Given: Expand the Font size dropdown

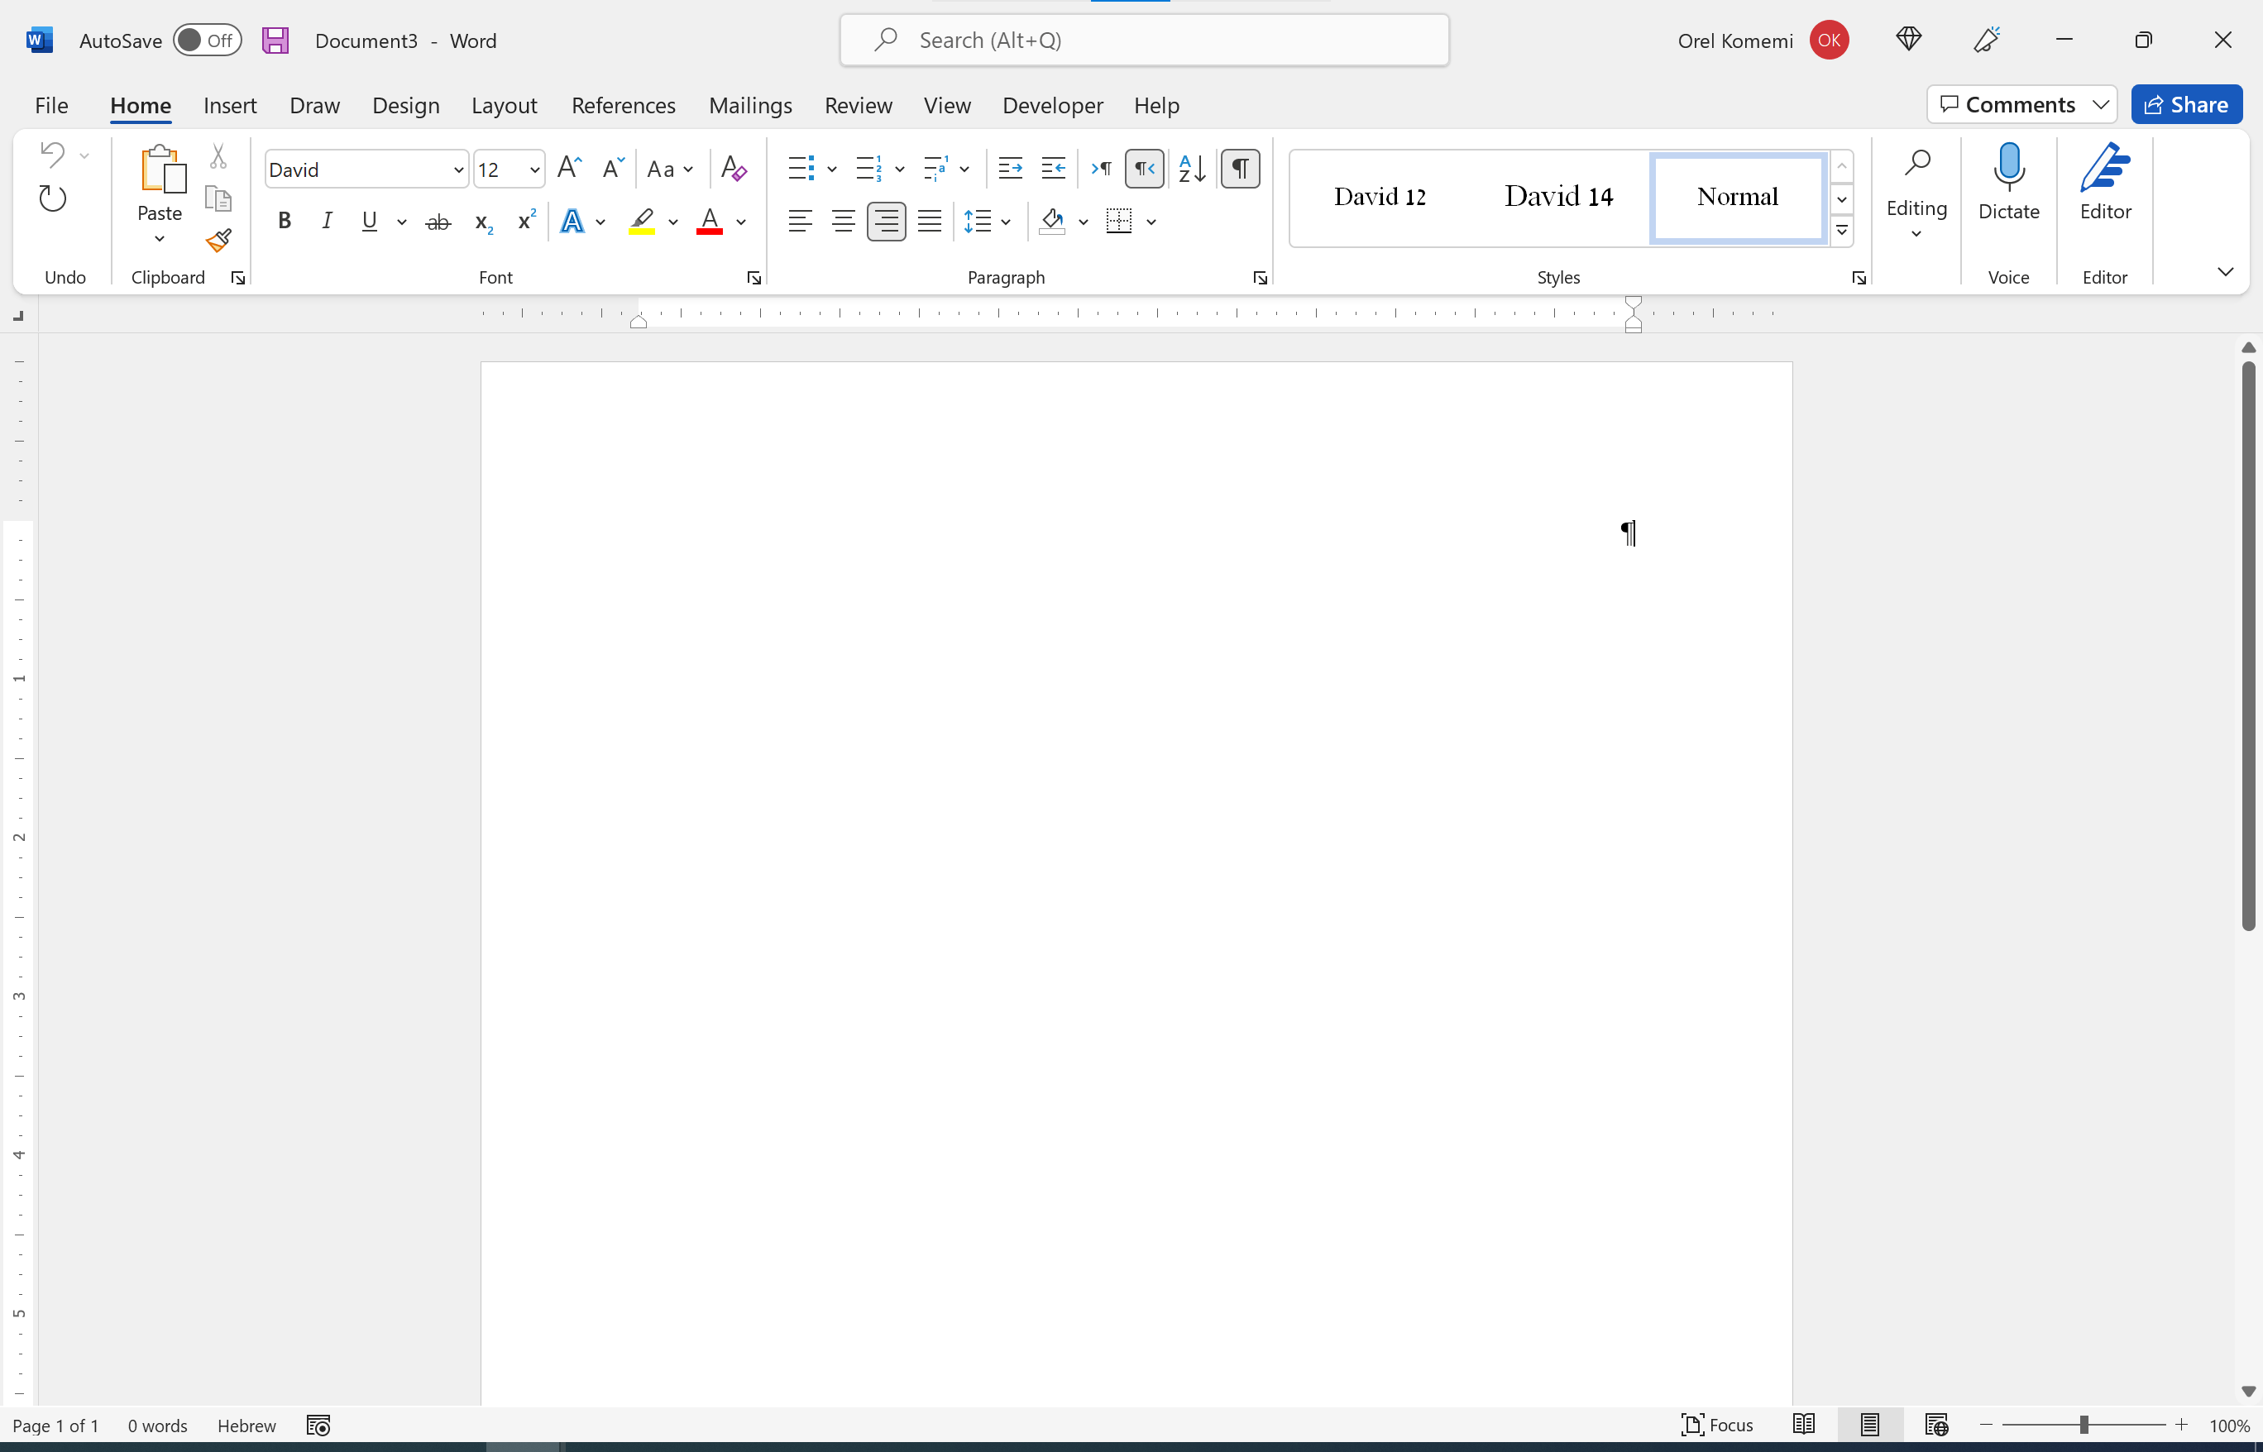Looking at the screenshot, I should [534, 170].
